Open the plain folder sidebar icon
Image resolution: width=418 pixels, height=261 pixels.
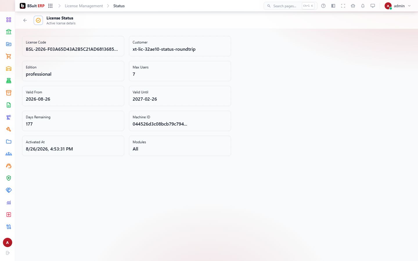coord(9,142)
